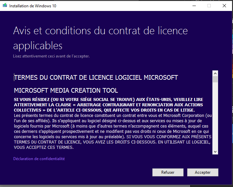Click the Installation de Windows 10 title text
Image resolution: width=233 pixels, height=187 pixels.
[x=33, y=6]
